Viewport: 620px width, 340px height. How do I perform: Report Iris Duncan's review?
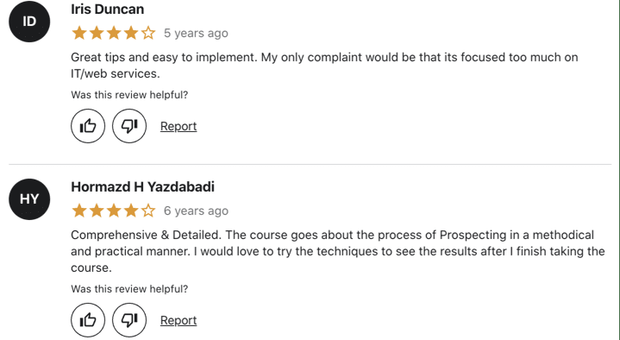[178, 126]
